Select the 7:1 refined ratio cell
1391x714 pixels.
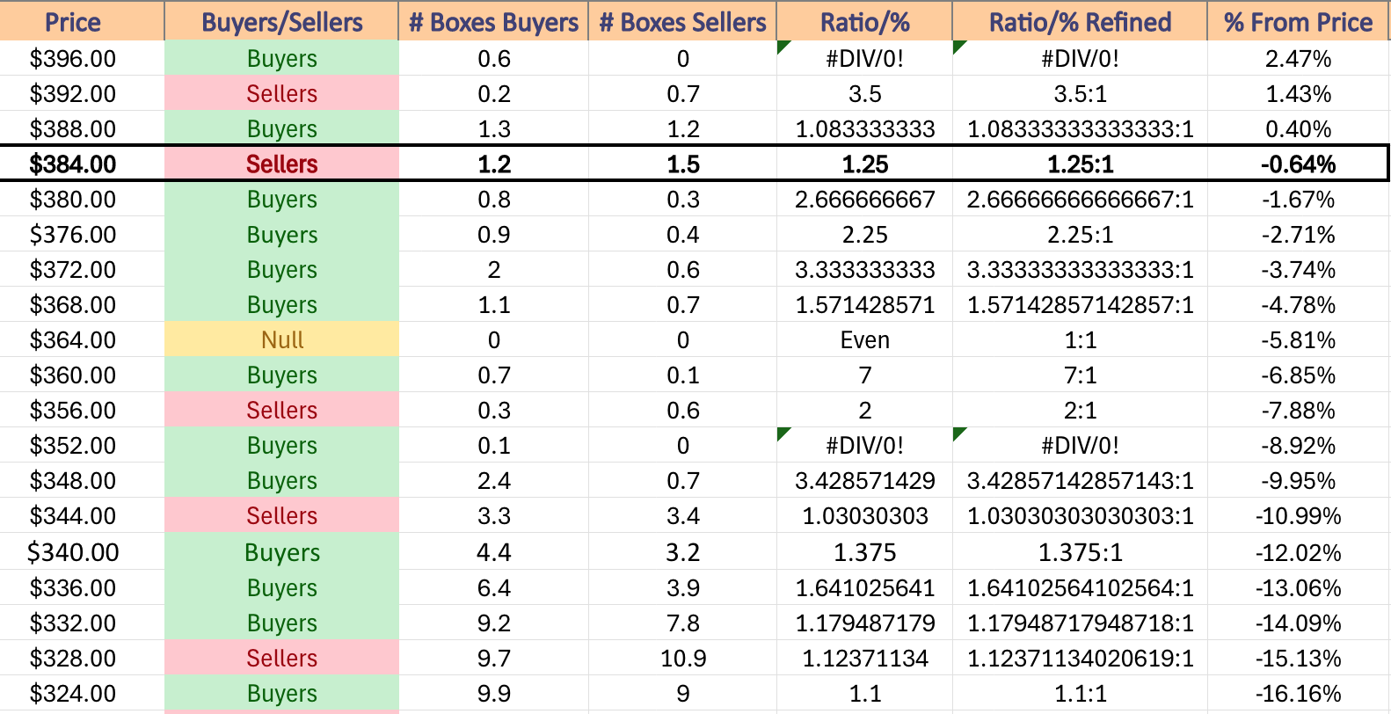[1080, 375]
